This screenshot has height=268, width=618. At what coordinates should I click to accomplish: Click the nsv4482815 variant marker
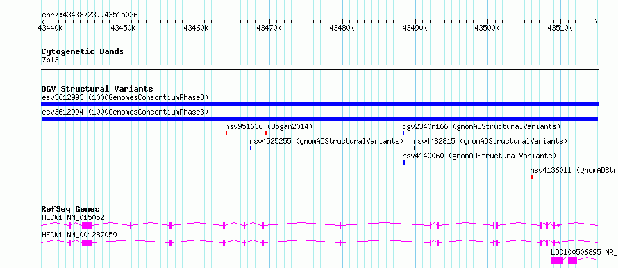(415, 148)
